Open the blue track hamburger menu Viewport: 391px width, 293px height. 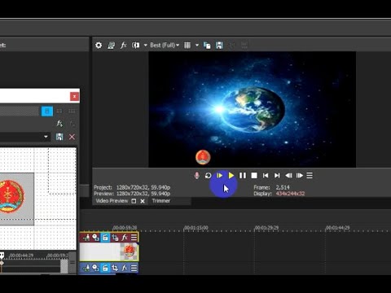pos(134,268)
